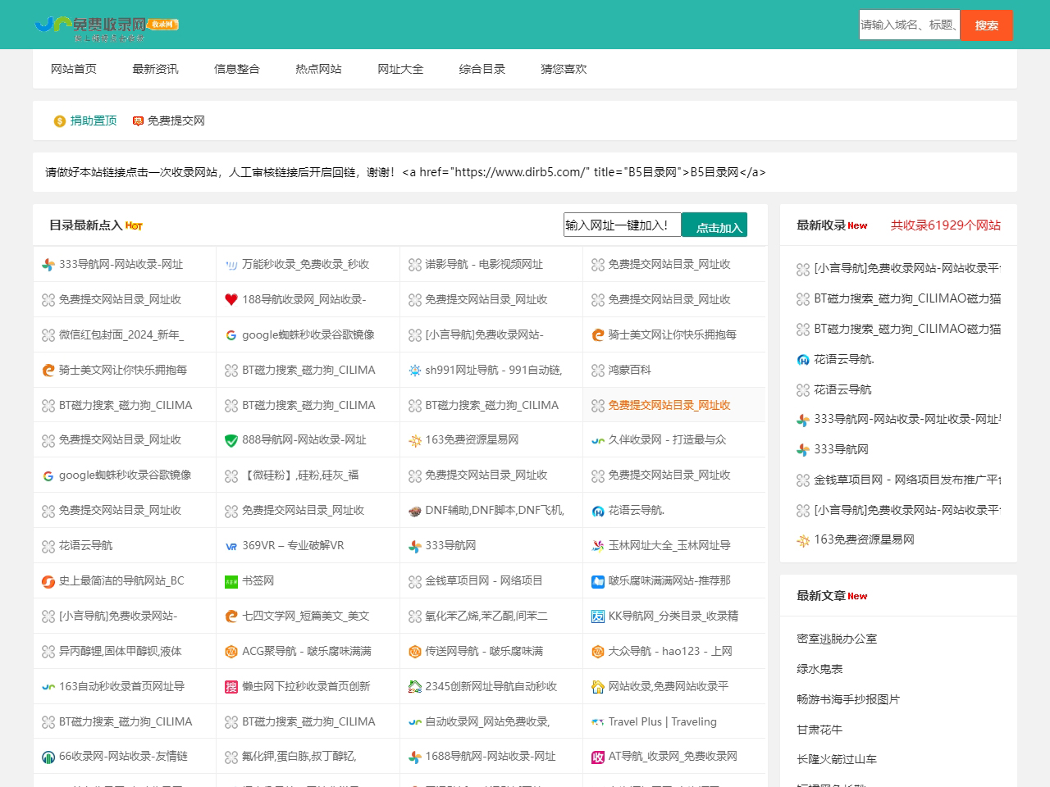The height and width of the screenshot is (787, 1050).
Task: Open the 免费提交网 link
Action: tap(176, 121)
